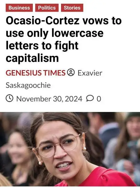Image resolution: width=140 pixels, height=188 pixels.
Task: Open author Exavier's name link
Action: tap(90, 73)
